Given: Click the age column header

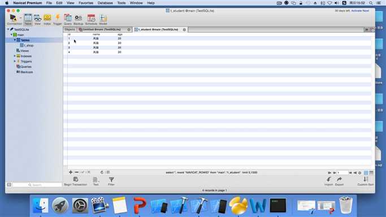Looking at the screenshot, I should [120, 34].
